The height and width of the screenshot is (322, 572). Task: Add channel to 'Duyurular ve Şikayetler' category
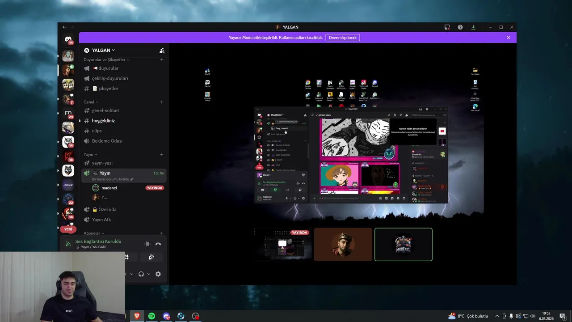pos(162,60)
